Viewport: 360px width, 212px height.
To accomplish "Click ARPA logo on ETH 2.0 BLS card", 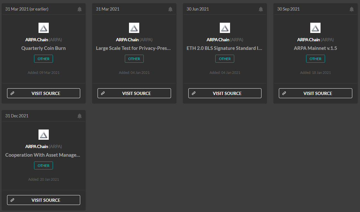I will click(x=225, y=28).
